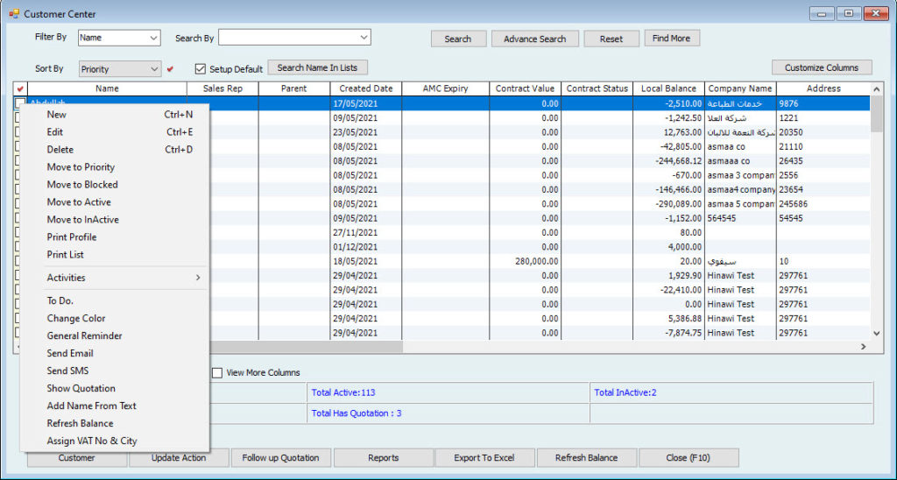The image size is (897, 480).
Task: Choose Move to Blocked from context menu
Action: (x=82, y=185)
